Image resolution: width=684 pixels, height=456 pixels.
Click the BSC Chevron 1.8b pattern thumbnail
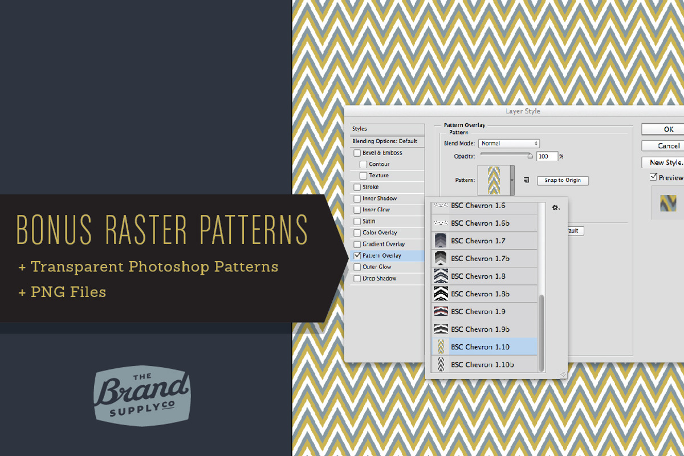click(x=440, y=294)
